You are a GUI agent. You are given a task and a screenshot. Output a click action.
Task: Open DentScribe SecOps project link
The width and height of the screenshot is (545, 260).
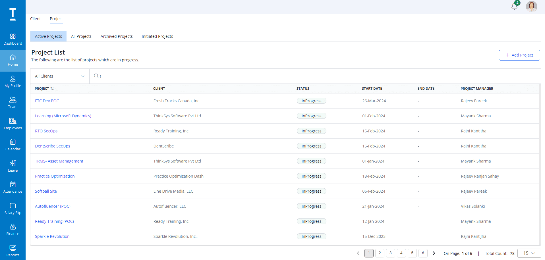click(x=53, y=146)
